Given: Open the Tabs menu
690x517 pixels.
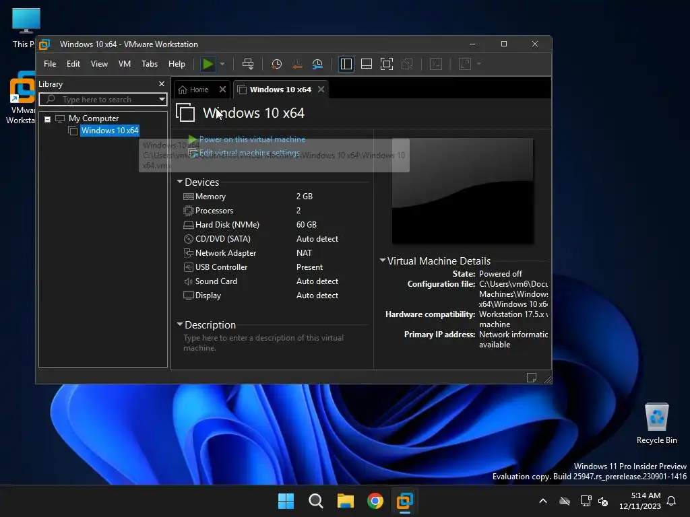Looking at the screenshot, I should [x=150, y=64].
